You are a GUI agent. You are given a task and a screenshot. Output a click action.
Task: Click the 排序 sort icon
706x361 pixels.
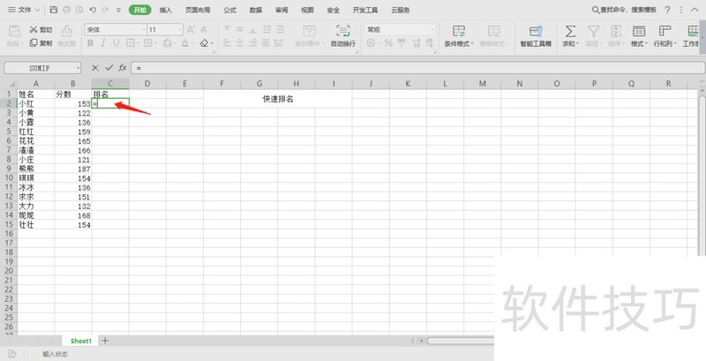point(616,31)
